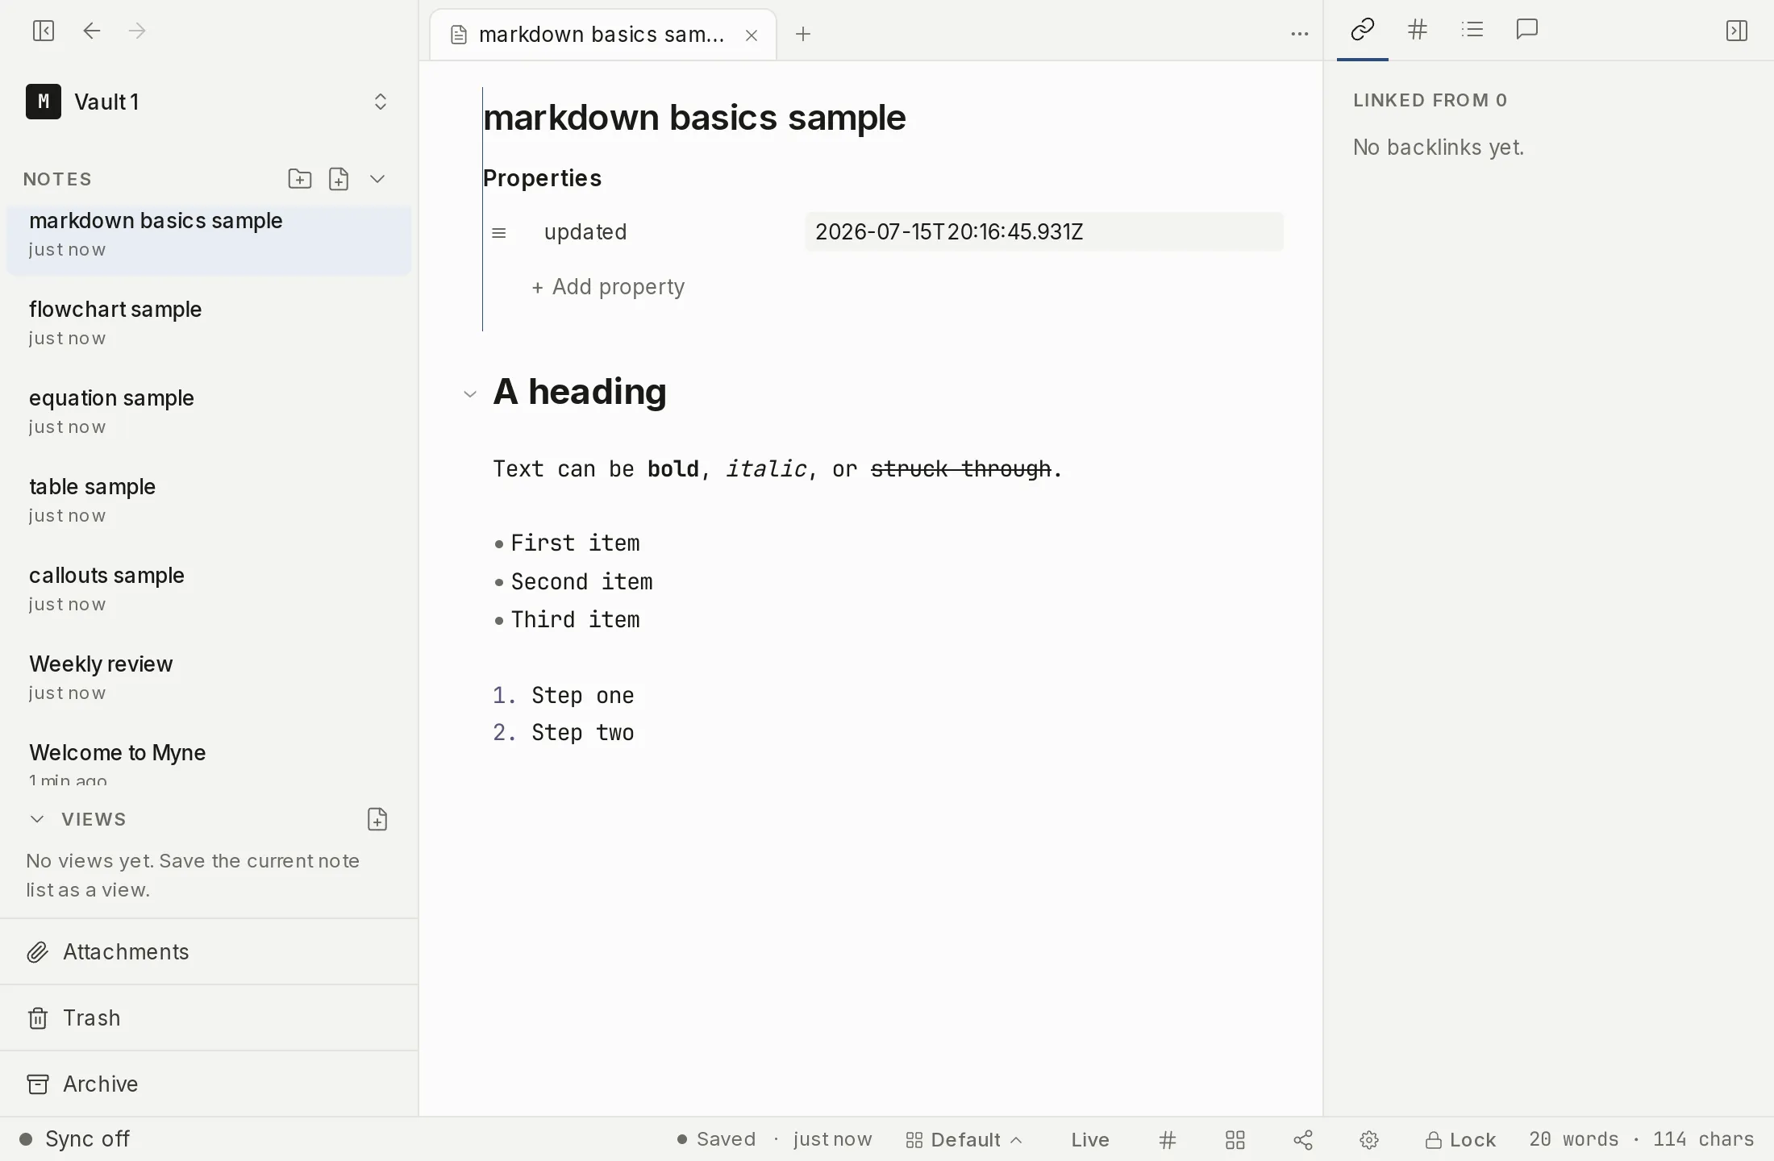1774x1161 pixels.
Task: Create a new note in Notes header
Action: click(x=339, y=179)
